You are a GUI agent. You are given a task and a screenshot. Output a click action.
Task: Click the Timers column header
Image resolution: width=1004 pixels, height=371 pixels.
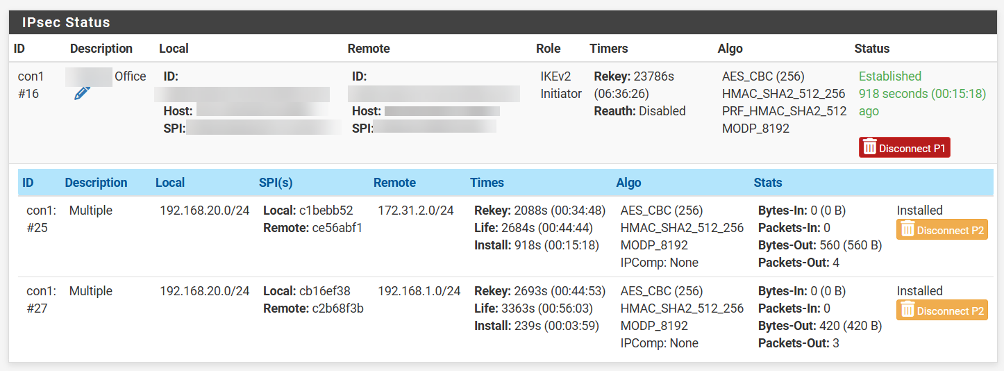point(608,49)
